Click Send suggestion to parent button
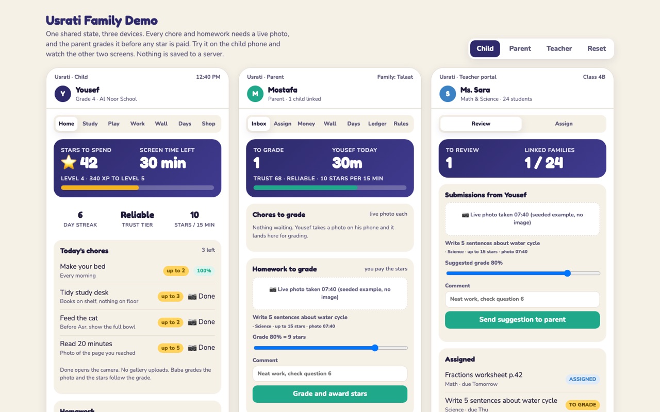The width and height of the screenshot is (660, 412). coord(522,320)
